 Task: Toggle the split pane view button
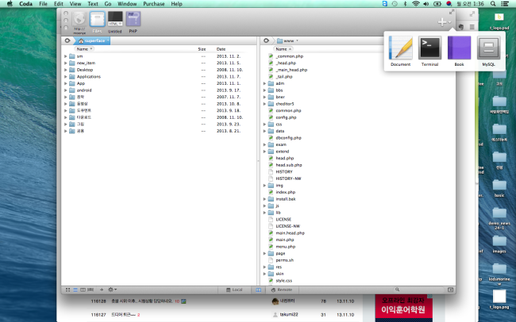(257, 289)
